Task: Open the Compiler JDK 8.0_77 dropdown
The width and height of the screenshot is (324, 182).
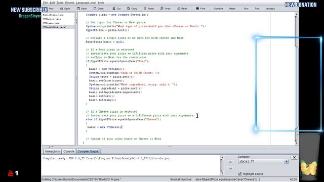Action: click(x=263, y=162)
